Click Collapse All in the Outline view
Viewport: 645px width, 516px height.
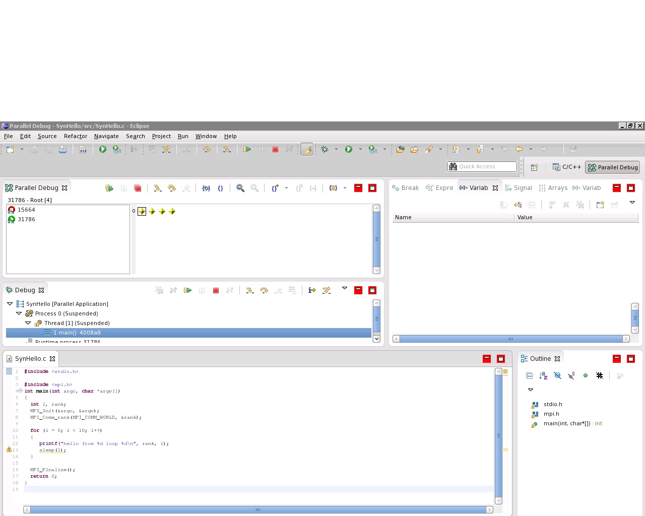(x=529, y=375)
